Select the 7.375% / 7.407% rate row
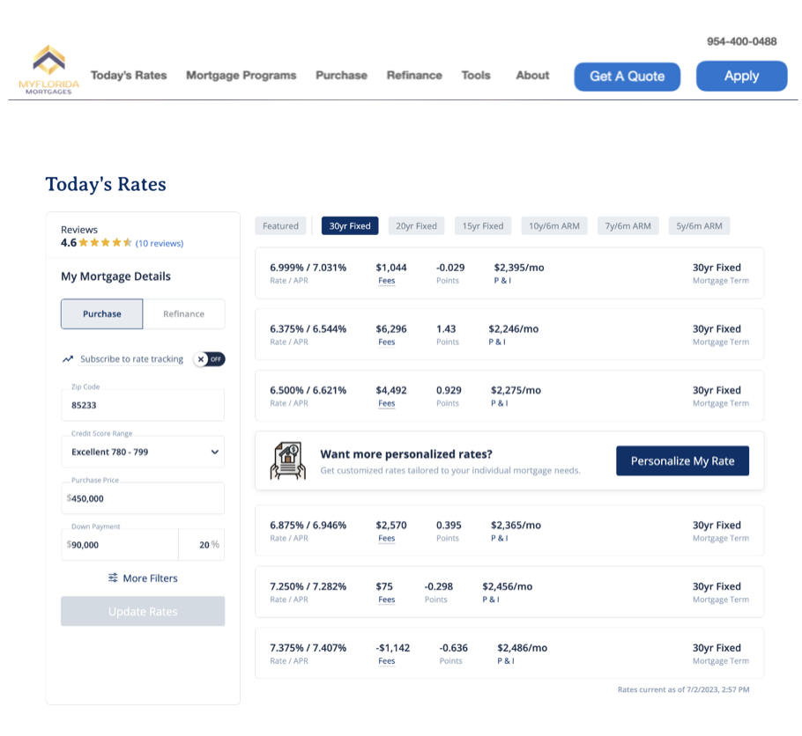The height and width of the screenshot is (736, 802). pos(509,653)
